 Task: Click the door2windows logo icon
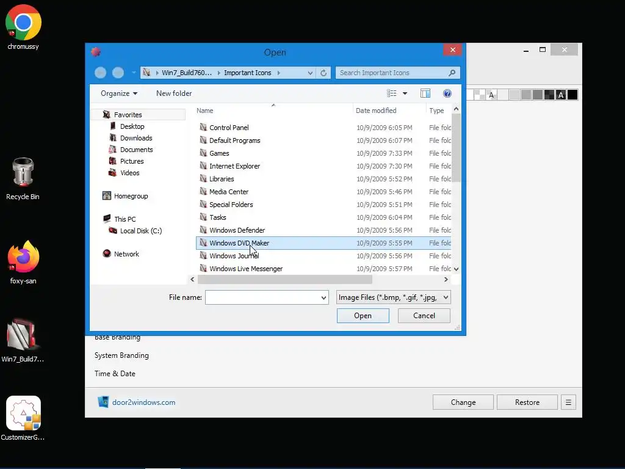(103, 402)
